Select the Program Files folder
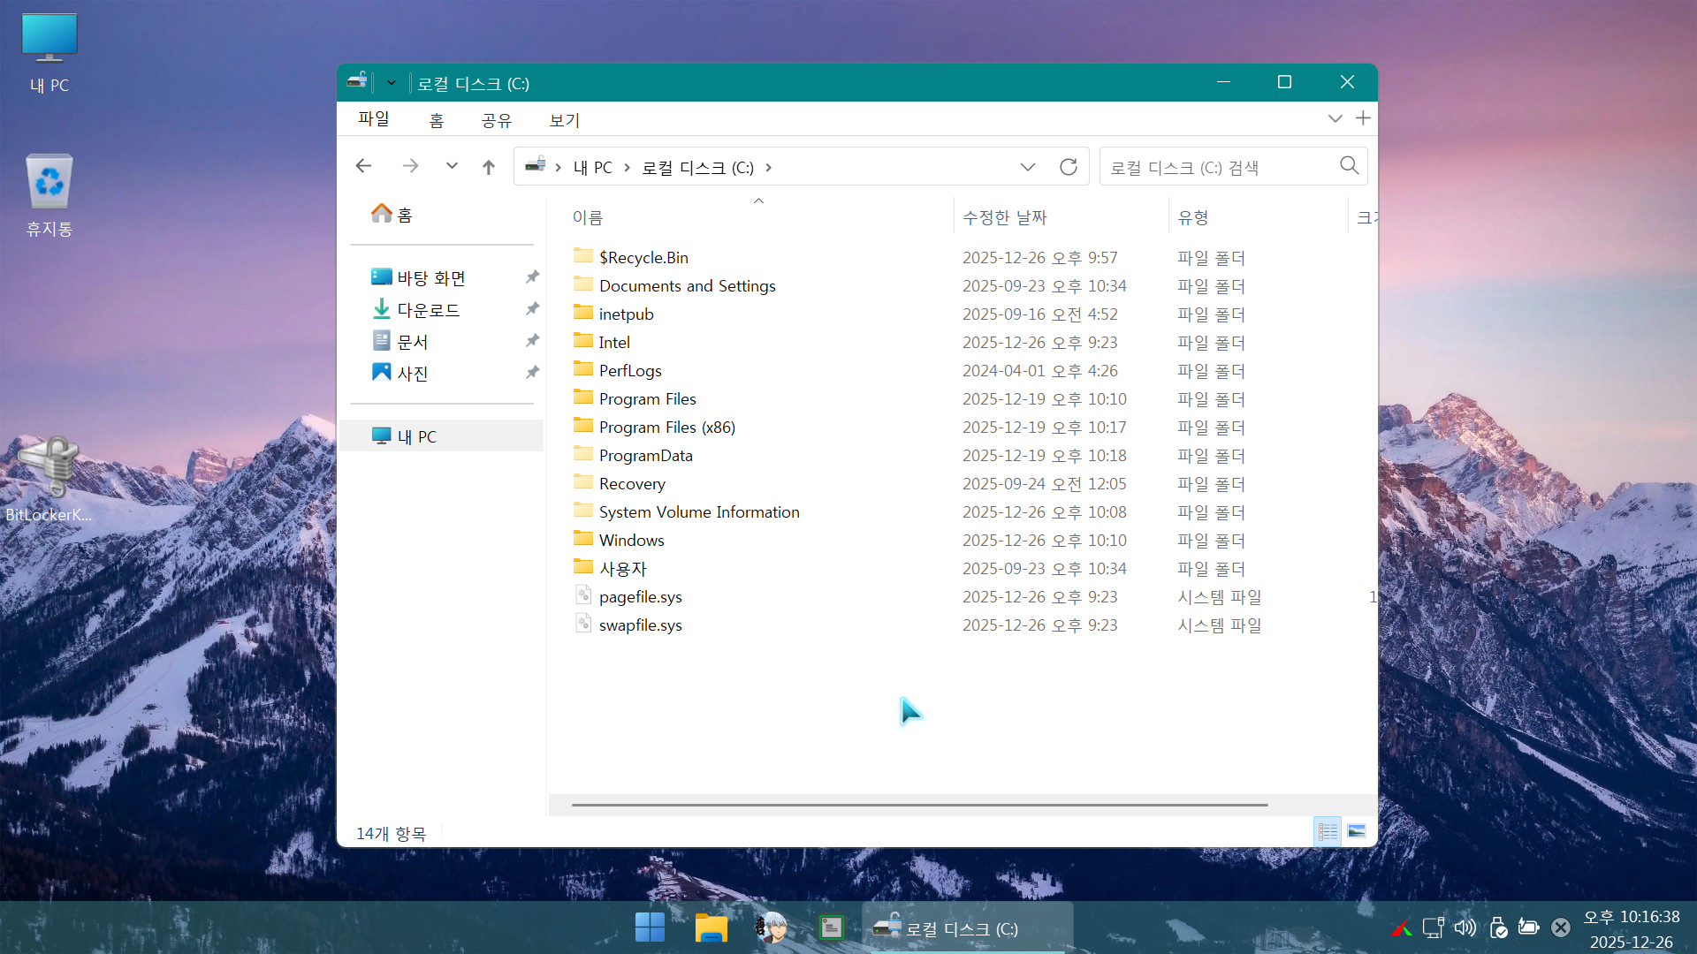 pyautogui.click(x=647, y=399)
